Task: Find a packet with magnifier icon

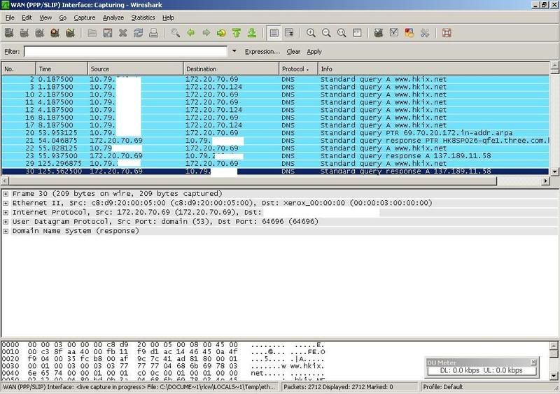Action: click(x=175, y=33)
